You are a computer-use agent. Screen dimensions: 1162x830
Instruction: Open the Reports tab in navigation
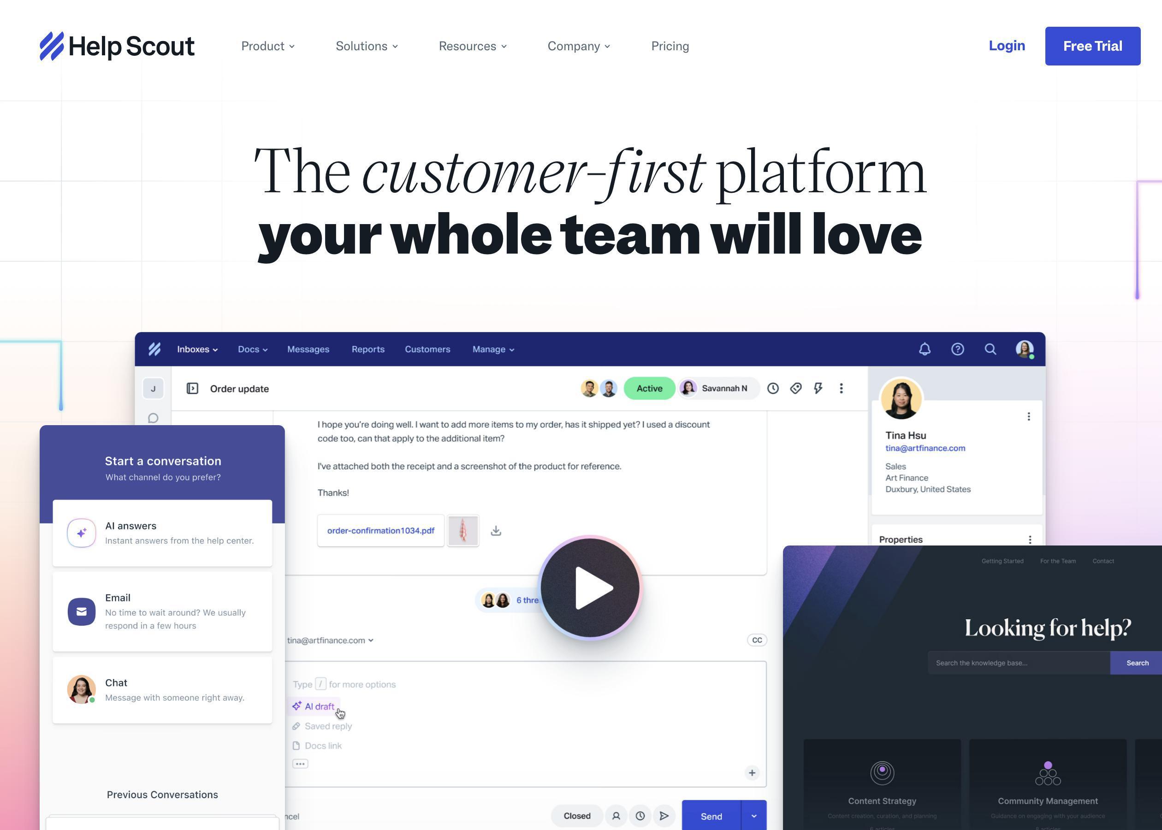pos(368,349)
